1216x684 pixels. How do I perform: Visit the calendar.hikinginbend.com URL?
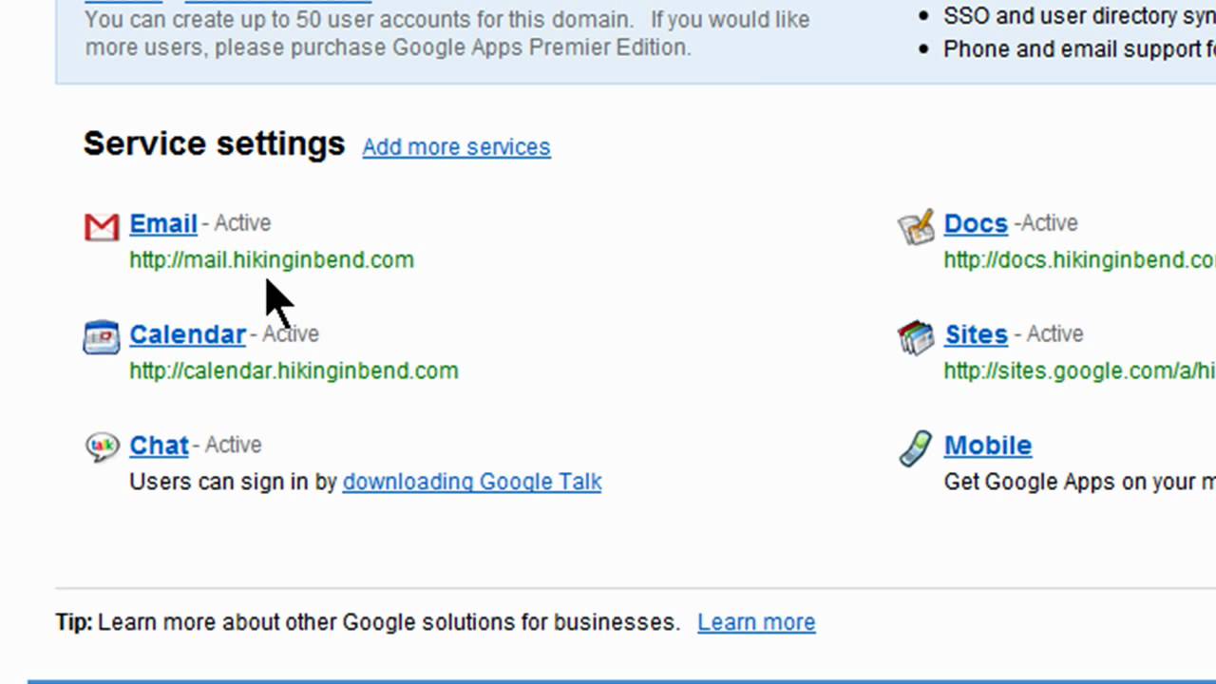point(294,371)
